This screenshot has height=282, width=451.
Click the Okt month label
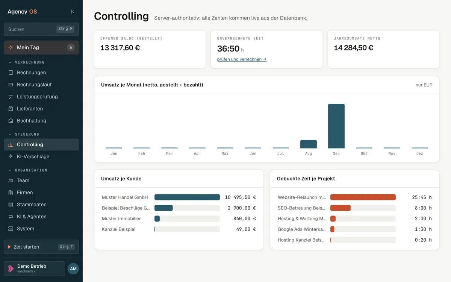point(364,154)
